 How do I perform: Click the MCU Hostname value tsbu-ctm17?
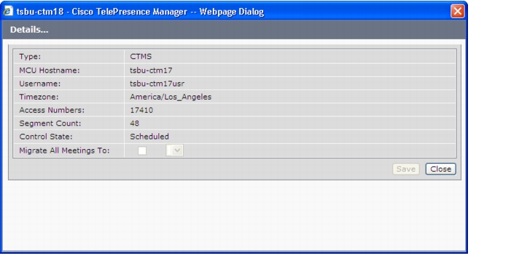tap(151, 71)
